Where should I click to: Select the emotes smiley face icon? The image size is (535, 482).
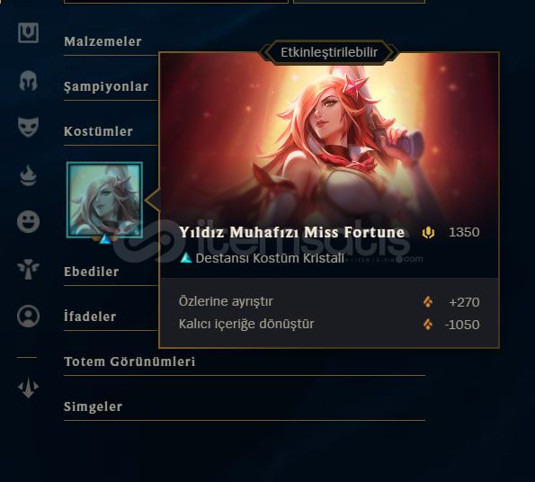click(x=28, y=222)
